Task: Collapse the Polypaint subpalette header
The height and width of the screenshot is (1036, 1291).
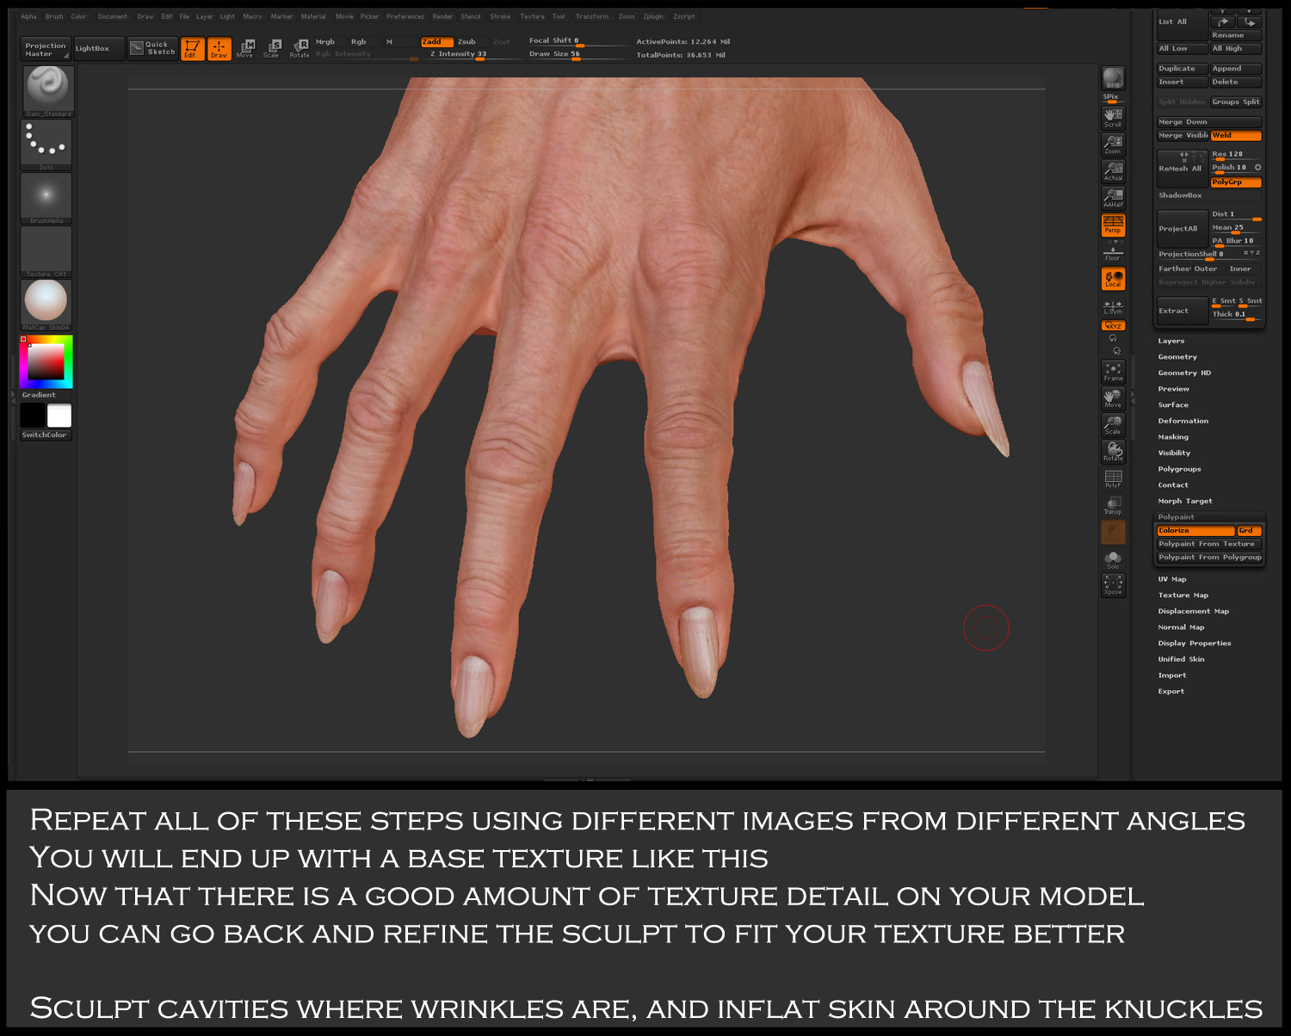Action: (1176, 517)
